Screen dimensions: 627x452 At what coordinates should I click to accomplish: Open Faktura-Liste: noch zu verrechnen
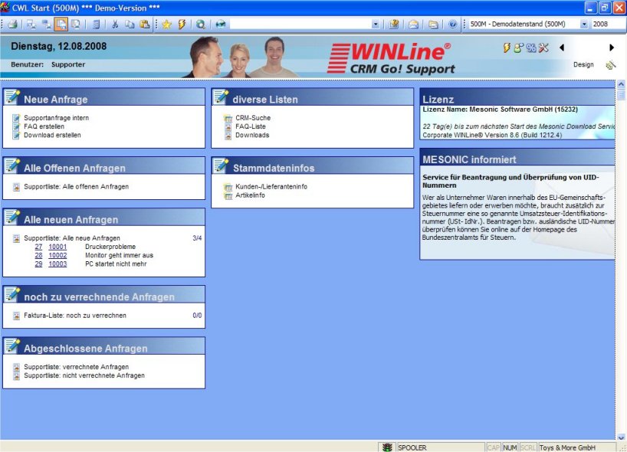point(75,316)
